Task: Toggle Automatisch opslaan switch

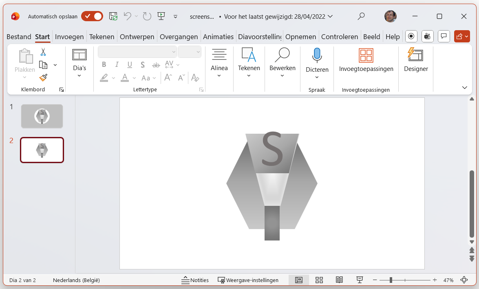Action: click(92, 16)
